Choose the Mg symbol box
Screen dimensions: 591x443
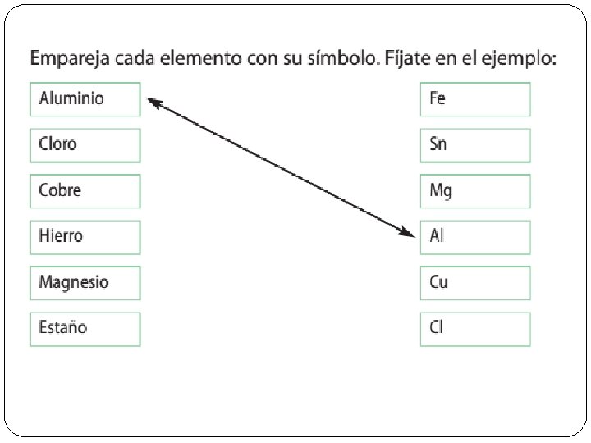click(x=474, y=191)
